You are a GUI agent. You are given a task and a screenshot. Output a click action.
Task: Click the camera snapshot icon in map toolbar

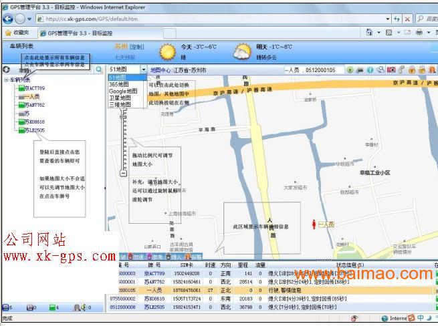(x=391, y=69)
